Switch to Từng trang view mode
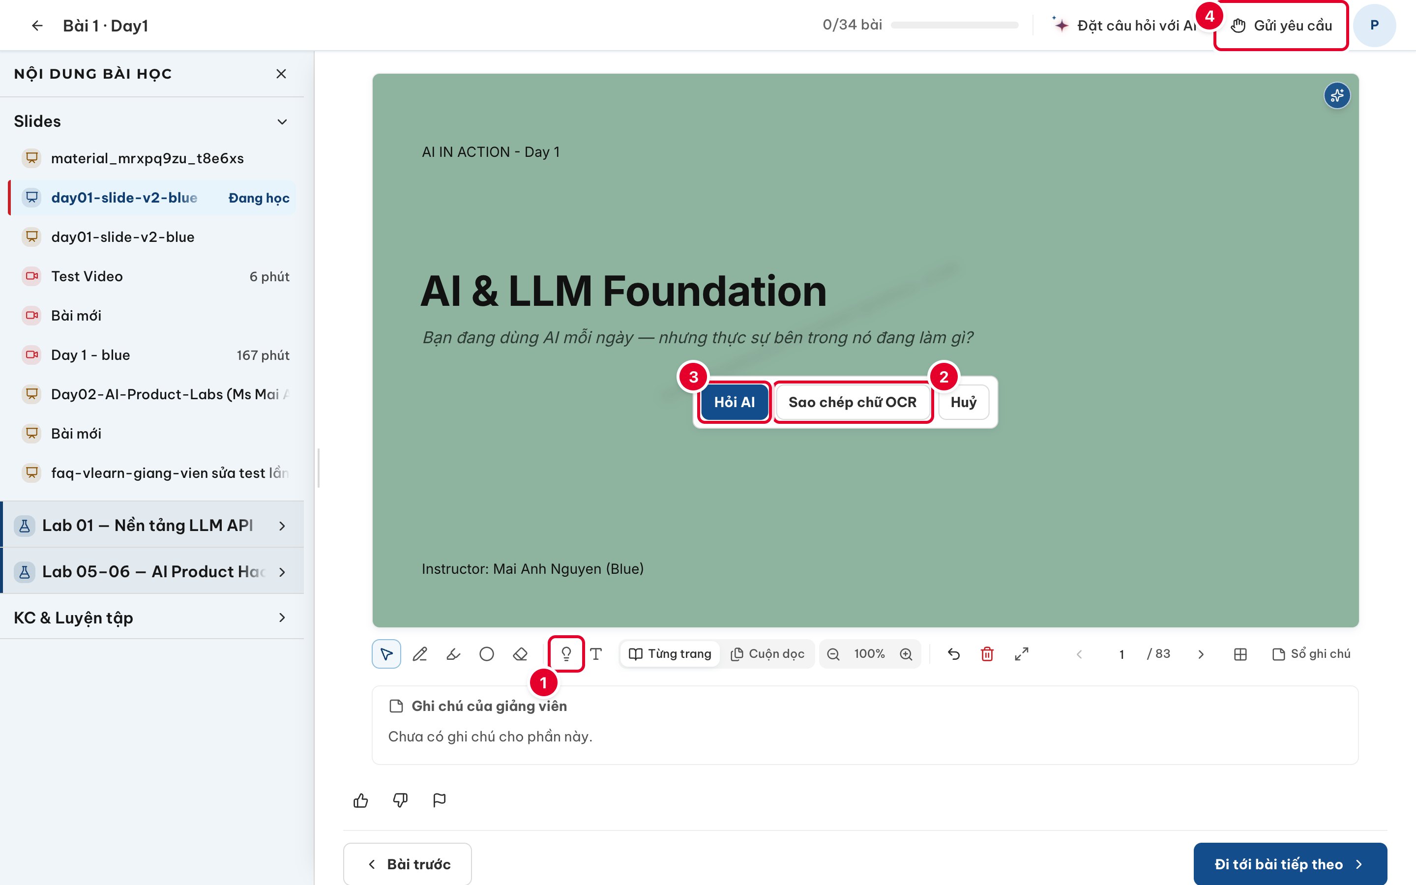This screenshot has height=885, width=1416. tap(670, 654)
